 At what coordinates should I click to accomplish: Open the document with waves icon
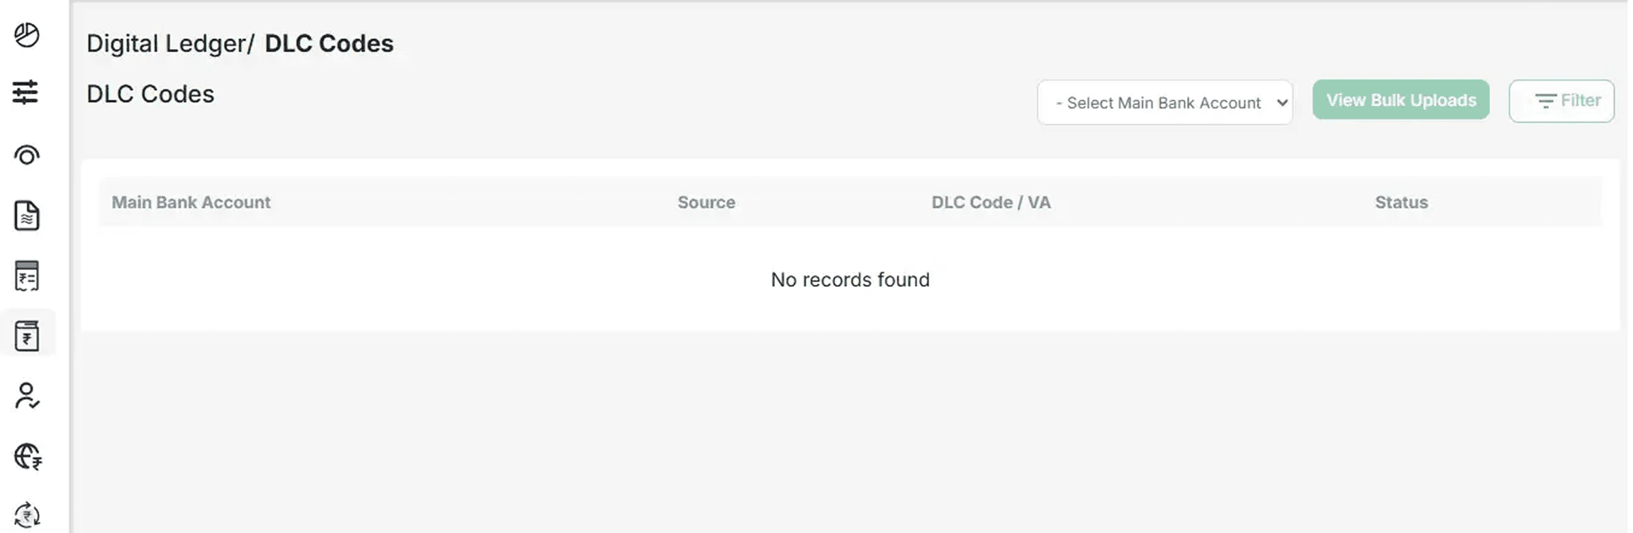[x=27, y=216]
